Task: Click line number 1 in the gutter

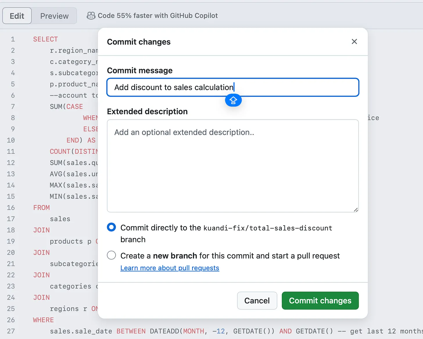Action: (13, 39)
